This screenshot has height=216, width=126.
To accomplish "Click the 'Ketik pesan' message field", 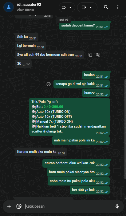I will point(69,206).
